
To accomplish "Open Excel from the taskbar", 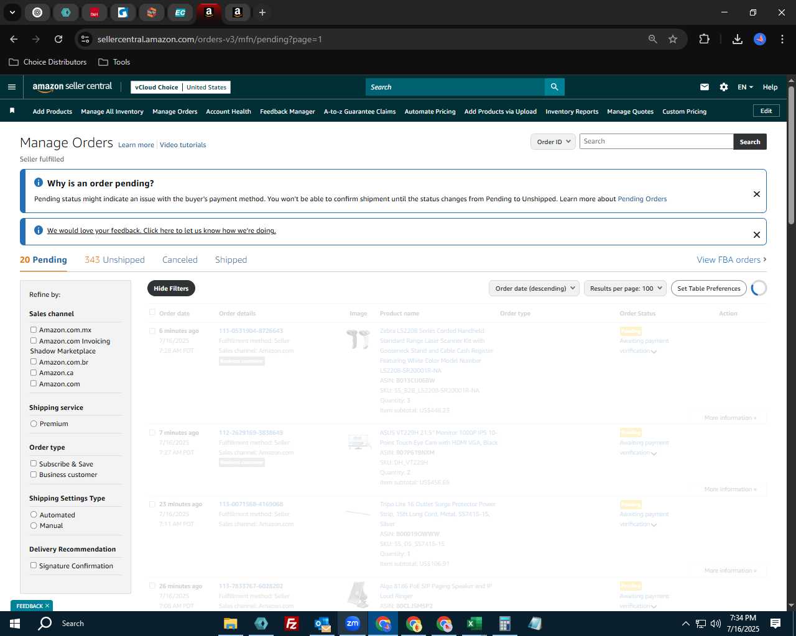I will coord(474,624).
